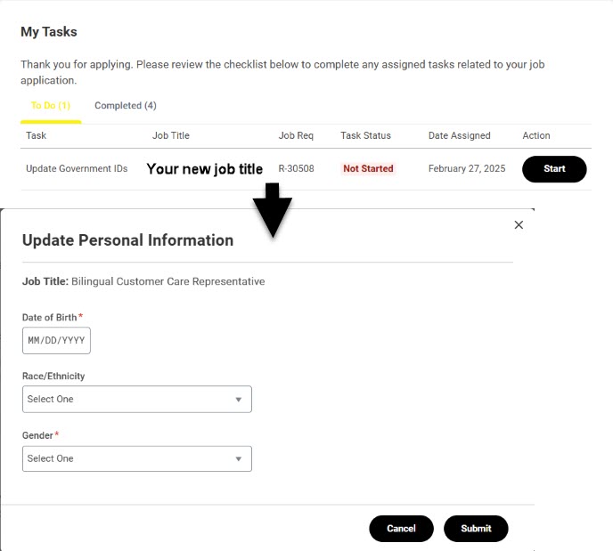Click job requisition R-30508
Viewport: 613px width, 551px height.
(x=296, y=169)
